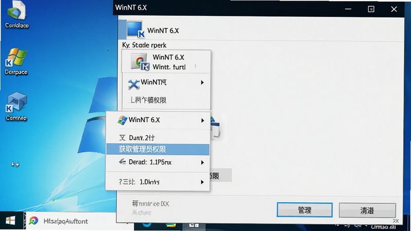This screenshot has width=411, height=231.
Task: Expand the WinNT wrench submenu arrow
Action: pos(202,83)
